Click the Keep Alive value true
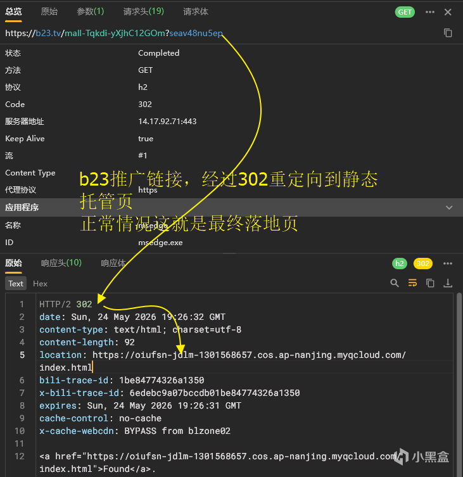Screen dimensions: 463x477 click(x=146, y=139)
